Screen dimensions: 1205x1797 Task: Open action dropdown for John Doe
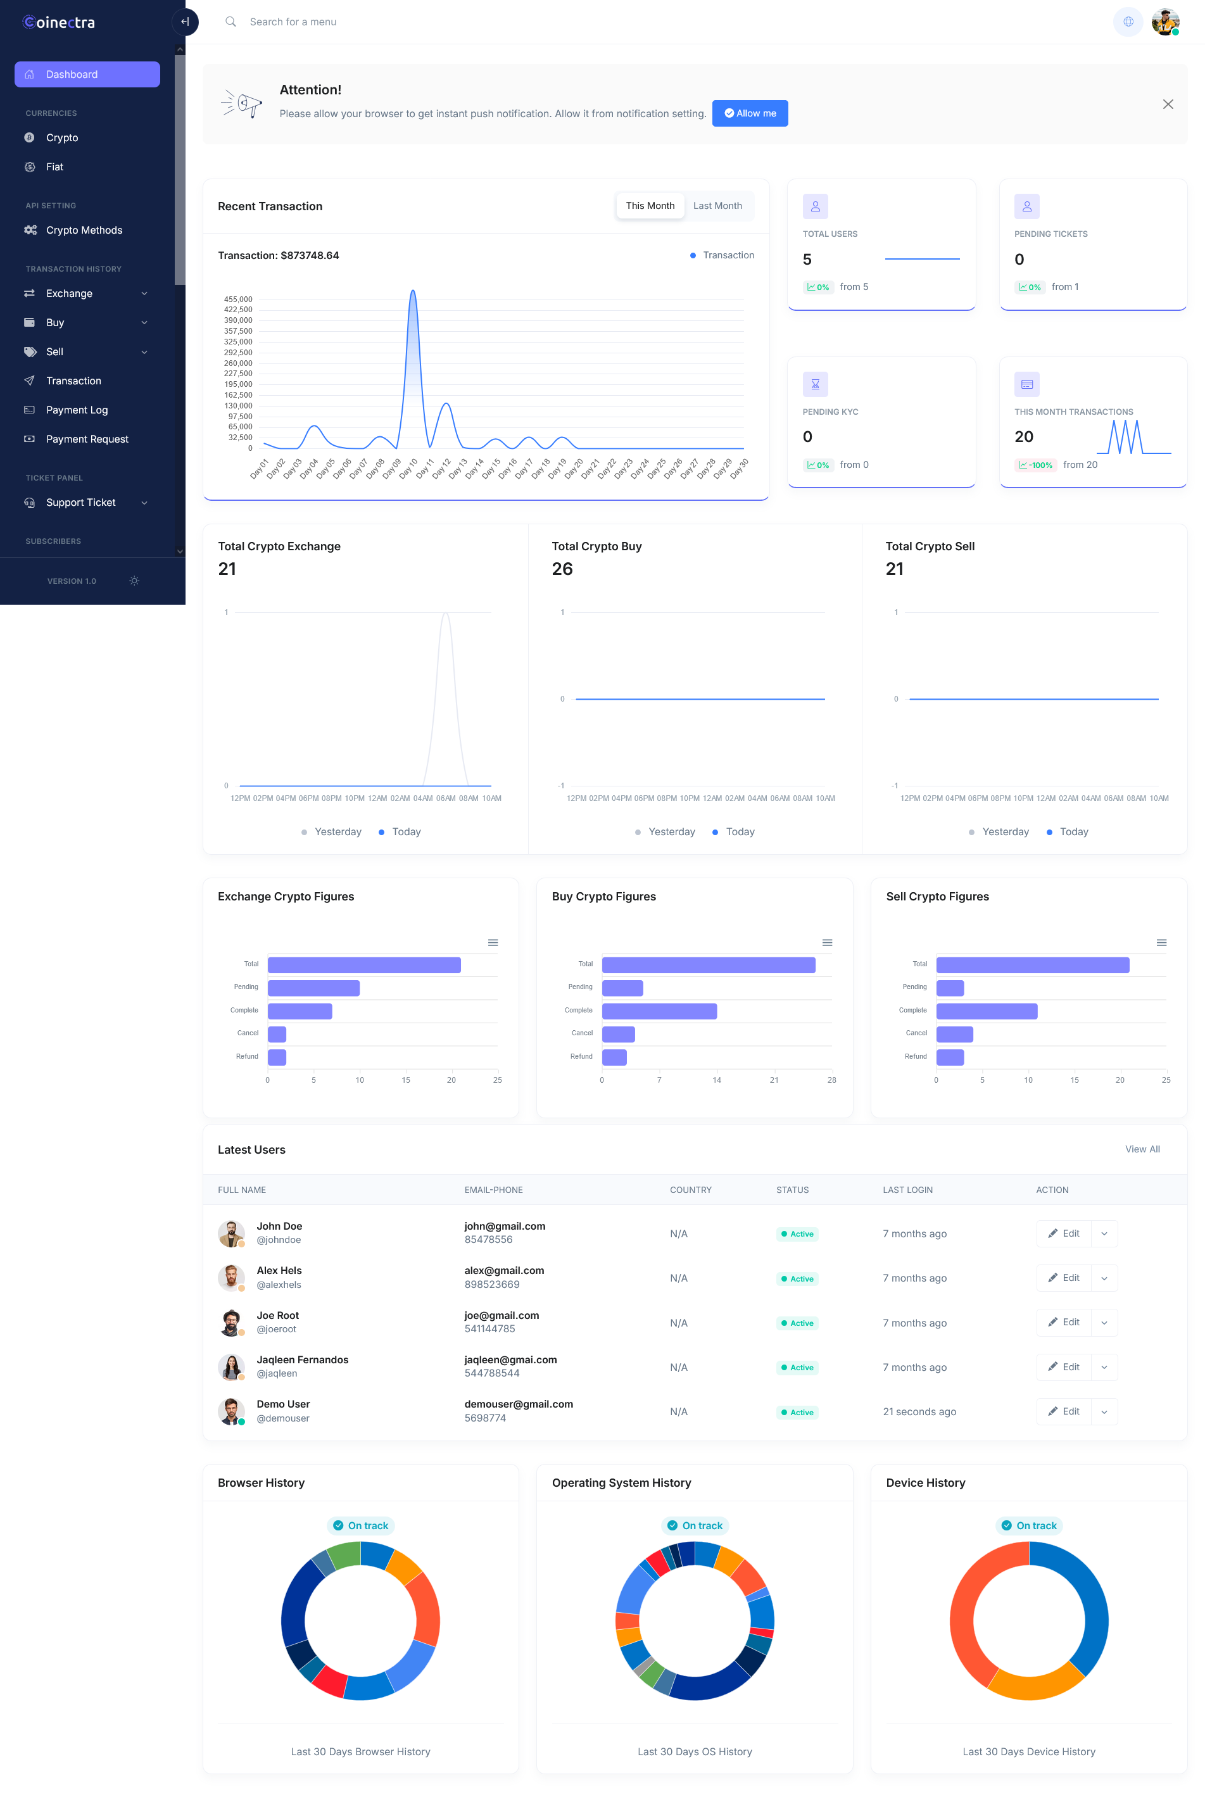tap(1104, 1233)
